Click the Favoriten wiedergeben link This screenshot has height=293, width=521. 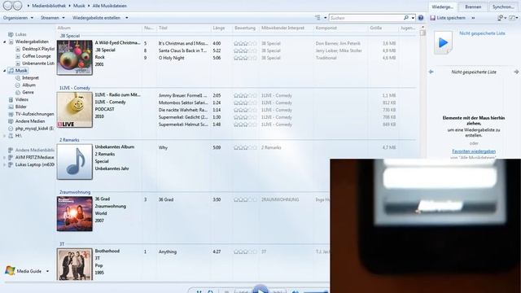(x=474, y=151)
